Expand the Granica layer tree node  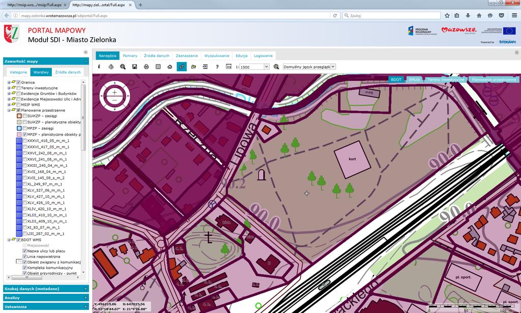click(x=9, y=82)
